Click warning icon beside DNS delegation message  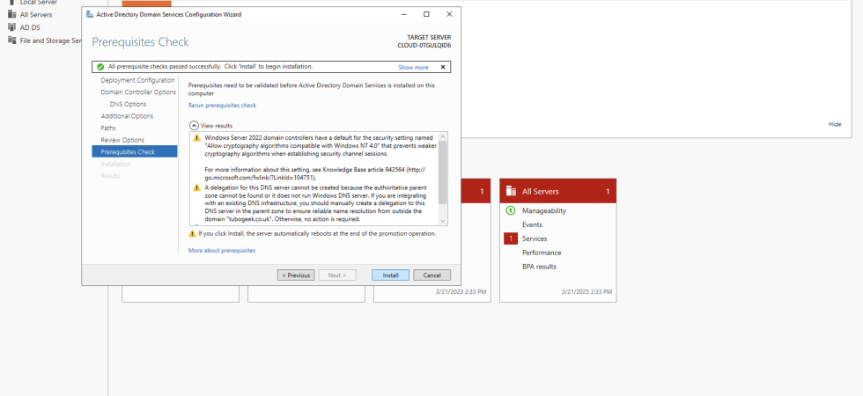click(x=196, y=187)
